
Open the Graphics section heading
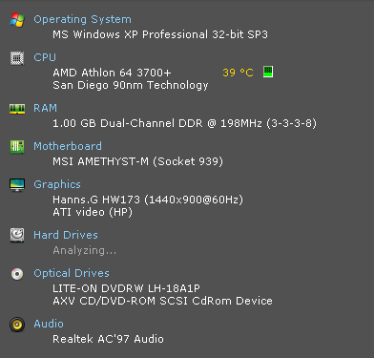click(57, 184)
